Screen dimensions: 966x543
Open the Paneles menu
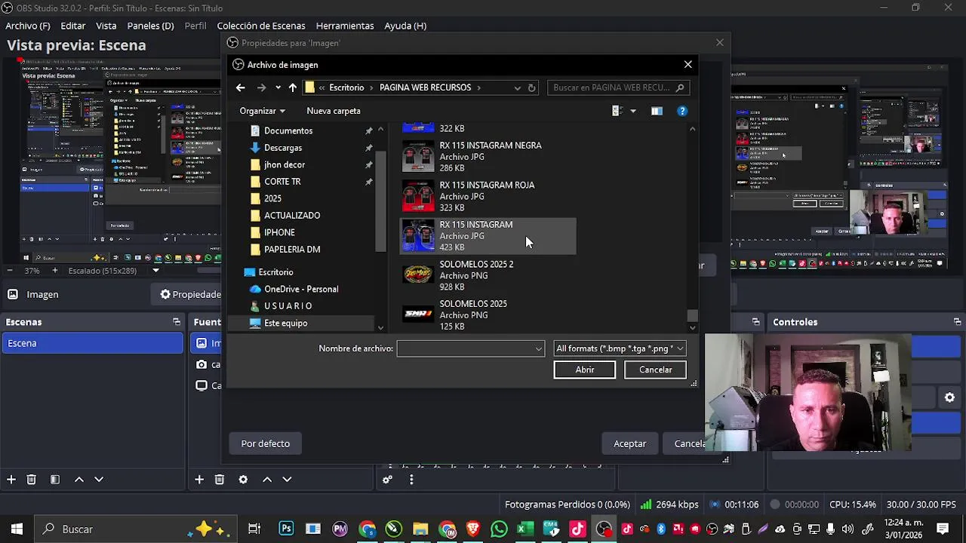[150, 26]
